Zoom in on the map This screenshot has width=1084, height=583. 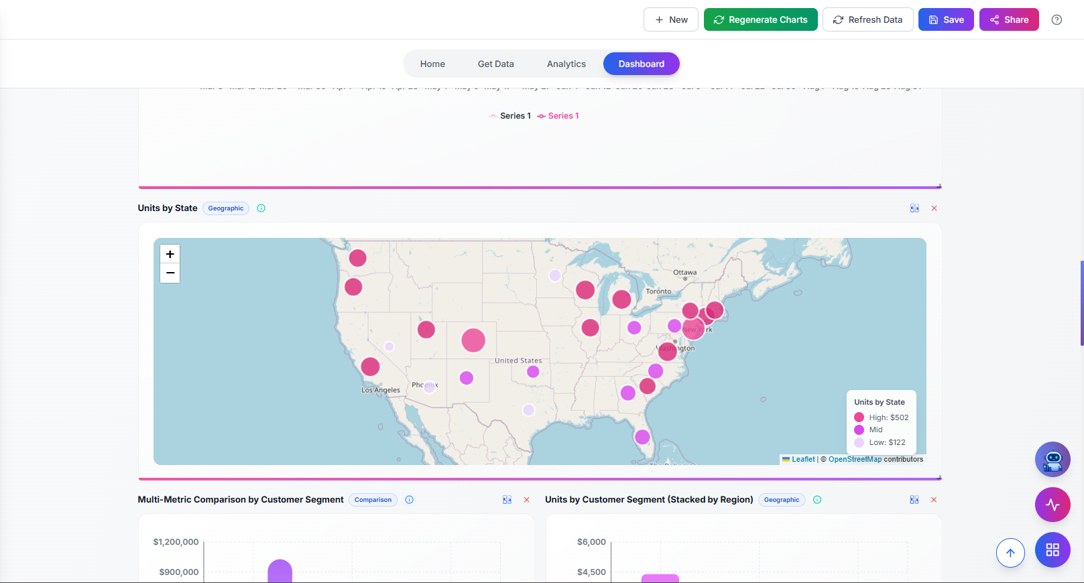point(170,255)
